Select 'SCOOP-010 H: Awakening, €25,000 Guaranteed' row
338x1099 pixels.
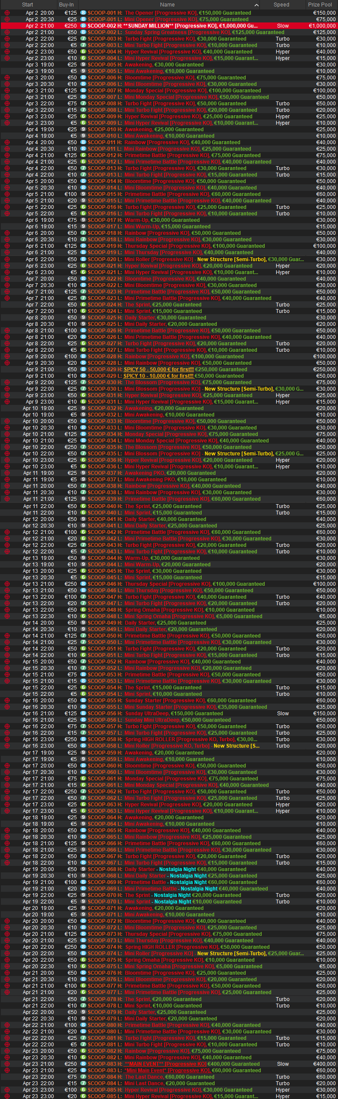[x=169, y=129]
